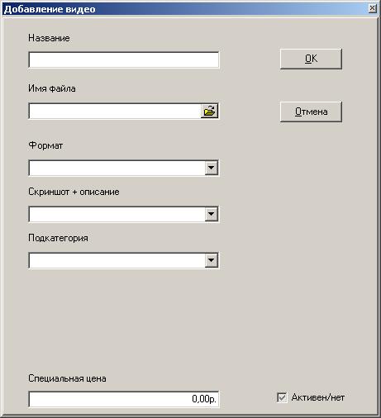The width and height of the screenshot is (381, 418).
Task: Click the Подкатегория label text
Action: (x=58, y=238)
